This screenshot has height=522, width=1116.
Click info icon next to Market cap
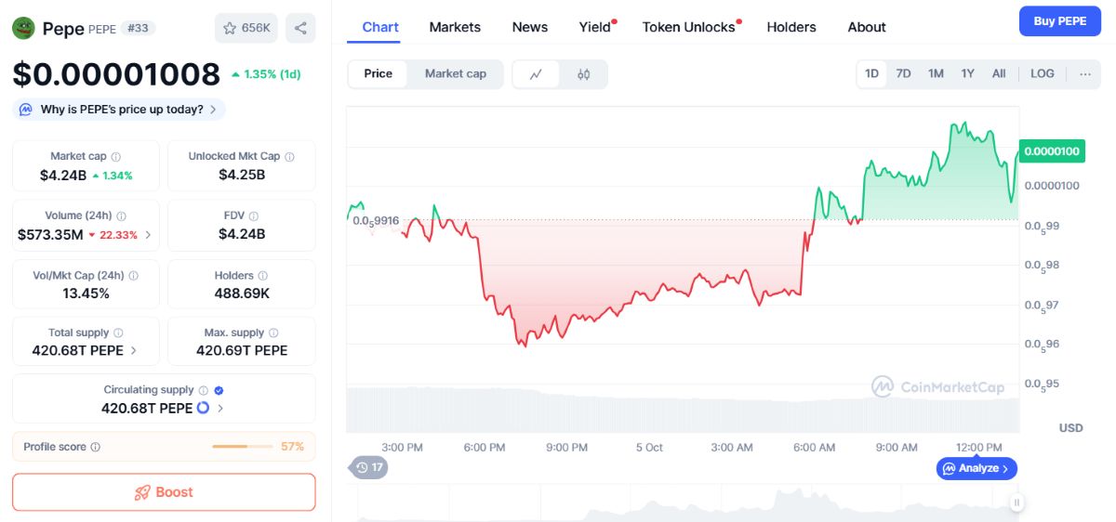click(116, 157)
